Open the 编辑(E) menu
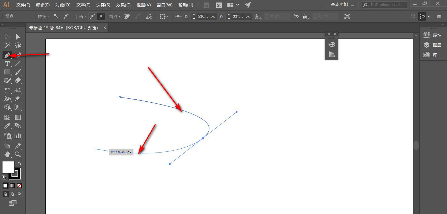Viewport: 447px width, 214px height. pyautogui.click(x=43, y=5)
